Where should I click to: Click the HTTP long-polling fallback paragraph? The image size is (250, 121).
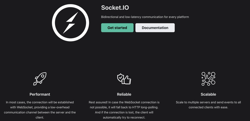coord(124,110)
